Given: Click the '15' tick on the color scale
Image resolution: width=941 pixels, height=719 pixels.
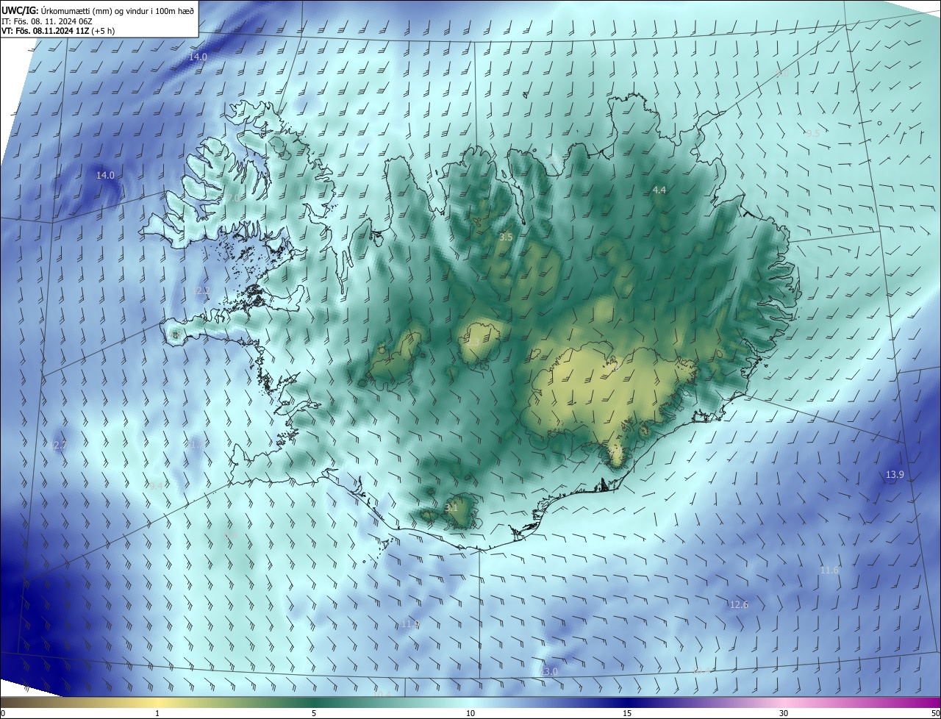Looking at the screenshot, I should pos(627,713).
